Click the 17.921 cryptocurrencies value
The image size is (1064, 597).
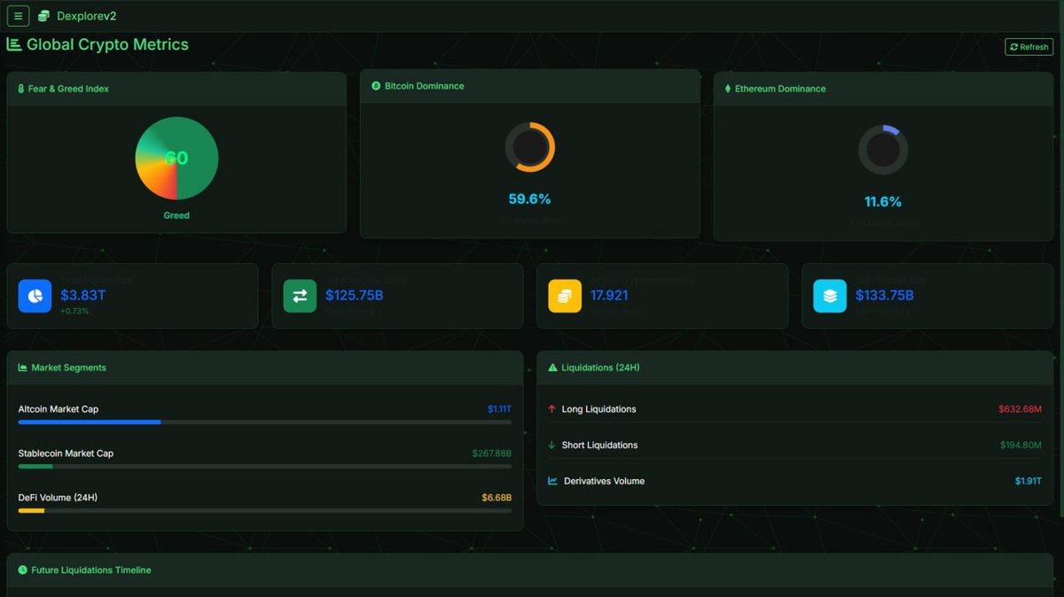click(609, 295)
